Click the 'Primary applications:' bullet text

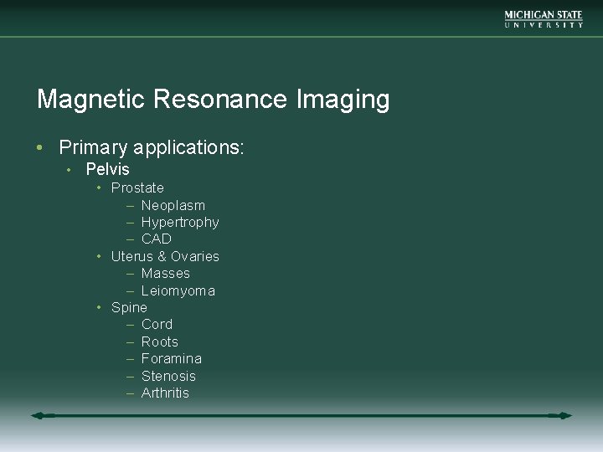152,147
